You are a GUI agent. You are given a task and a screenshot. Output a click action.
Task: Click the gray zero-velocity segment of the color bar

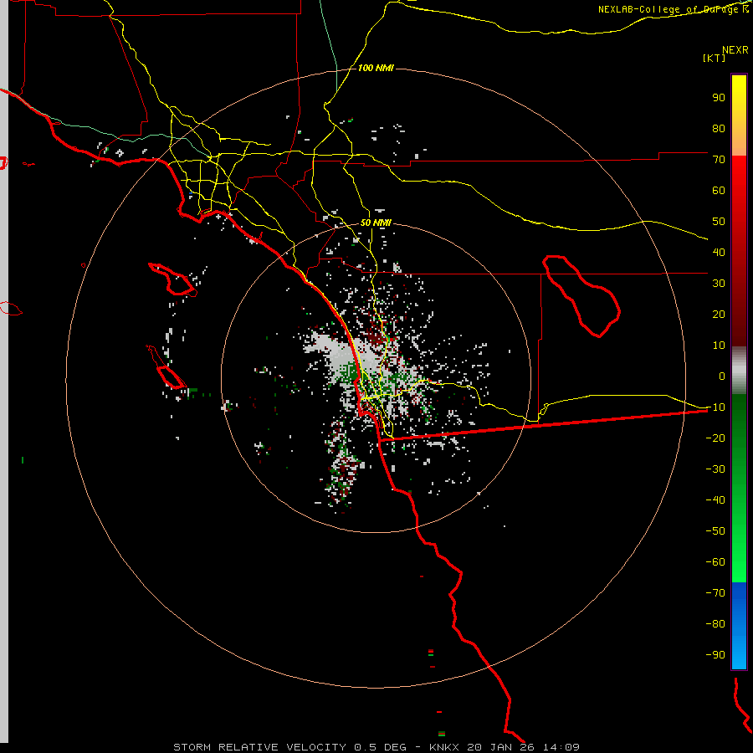click(x=739, y=371)
